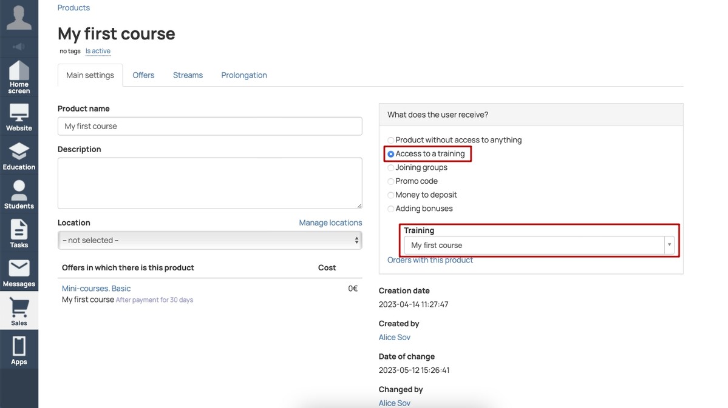This screenshot has height=408, width=728.
Task: Open the Education sidebar icon
Action: click(19, 156)
